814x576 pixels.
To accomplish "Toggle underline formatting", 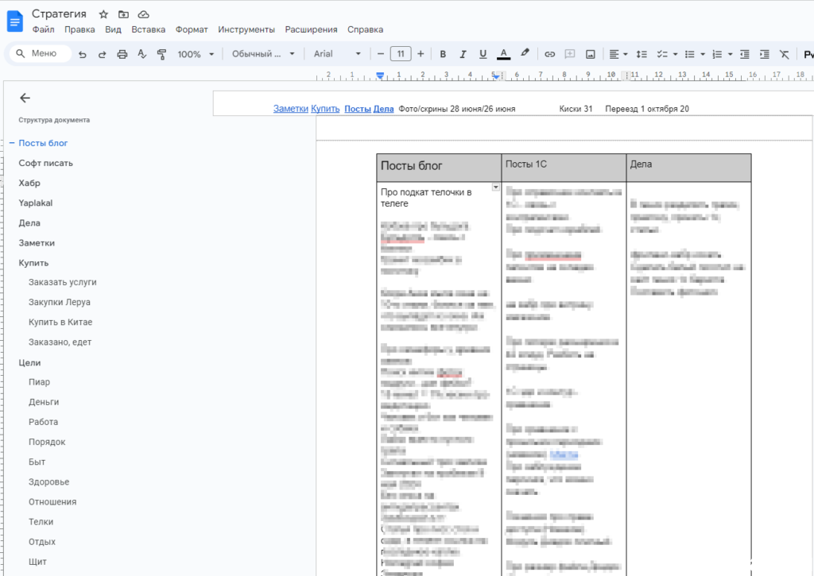I will tap(483, 54).
